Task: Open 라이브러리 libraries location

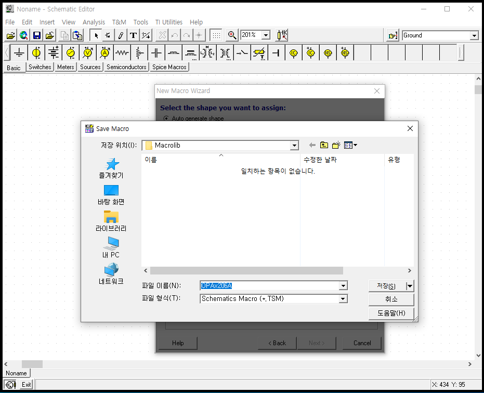Action: (111, 221)
